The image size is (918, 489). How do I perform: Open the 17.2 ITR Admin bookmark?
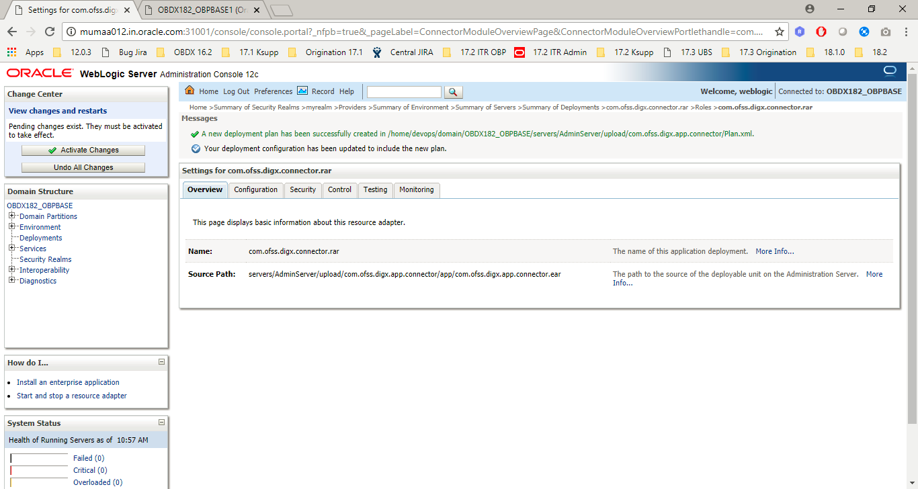click(550, 52)
